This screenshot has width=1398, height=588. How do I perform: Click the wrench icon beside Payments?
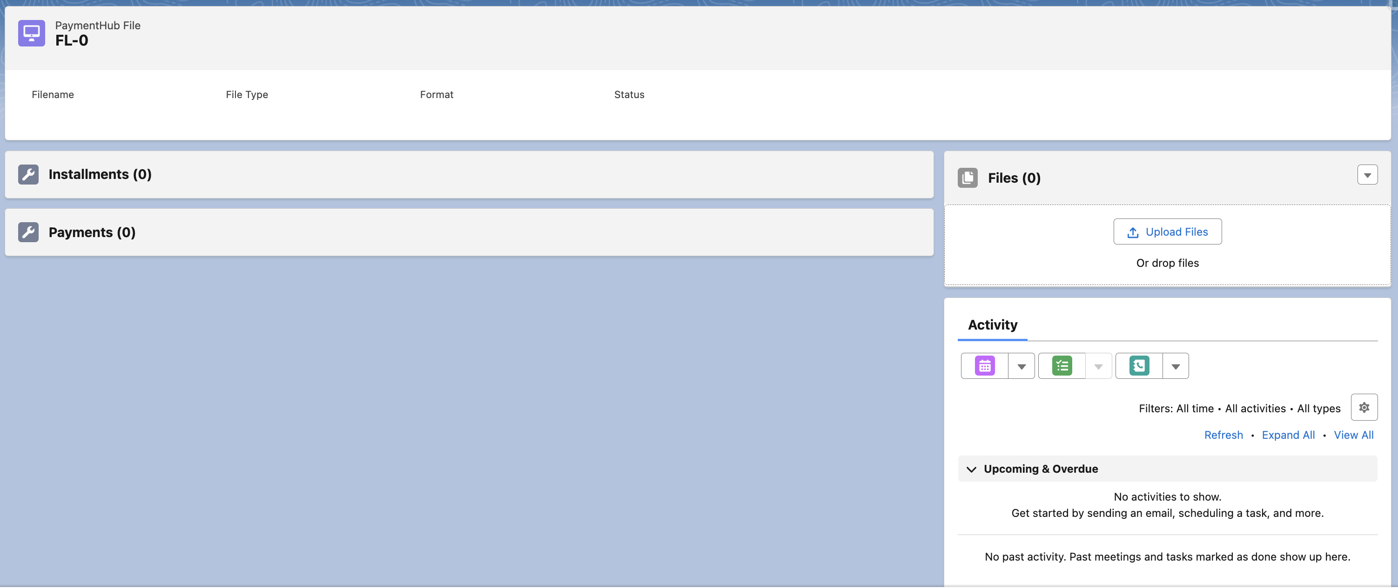[x=28, y=232]
